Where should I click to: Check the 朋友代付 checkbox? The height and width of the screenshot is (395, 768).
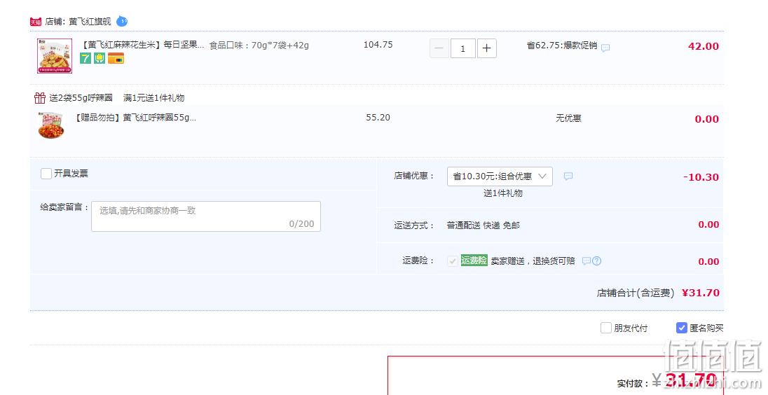606,328
